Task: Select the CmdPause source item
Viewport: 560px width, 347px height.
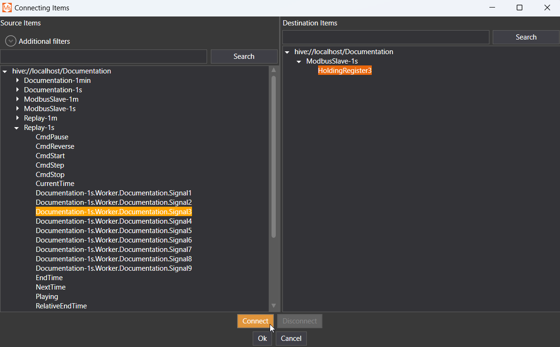Action: pos(52,137)
